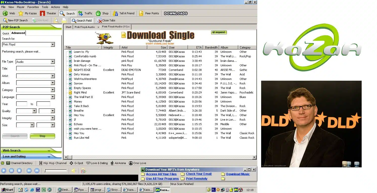
Task: Switch to the Advanced search tab
Action: tap(18, 33)
